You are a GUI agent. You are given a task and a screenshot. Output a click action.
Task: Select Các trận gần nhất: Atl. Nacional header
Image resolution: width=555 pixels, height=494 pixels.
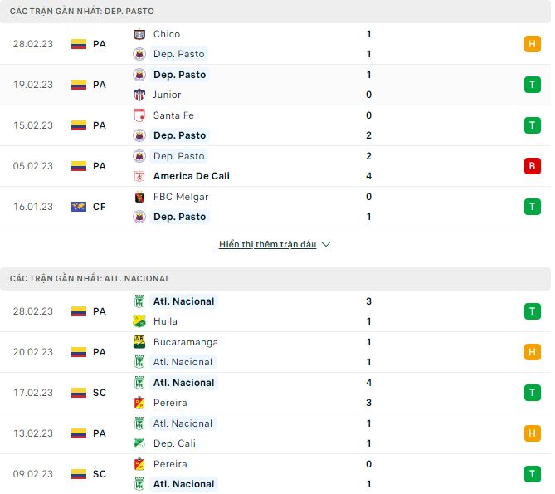90,279
